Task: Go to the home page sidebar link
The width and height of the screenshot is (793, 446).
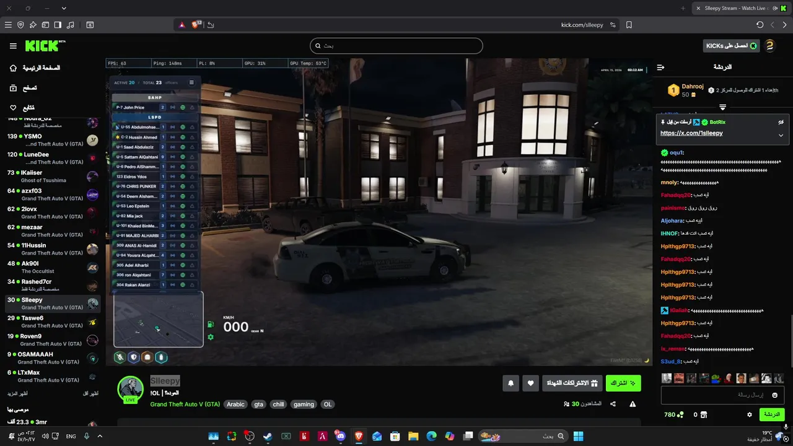Action: pos(35,68)
